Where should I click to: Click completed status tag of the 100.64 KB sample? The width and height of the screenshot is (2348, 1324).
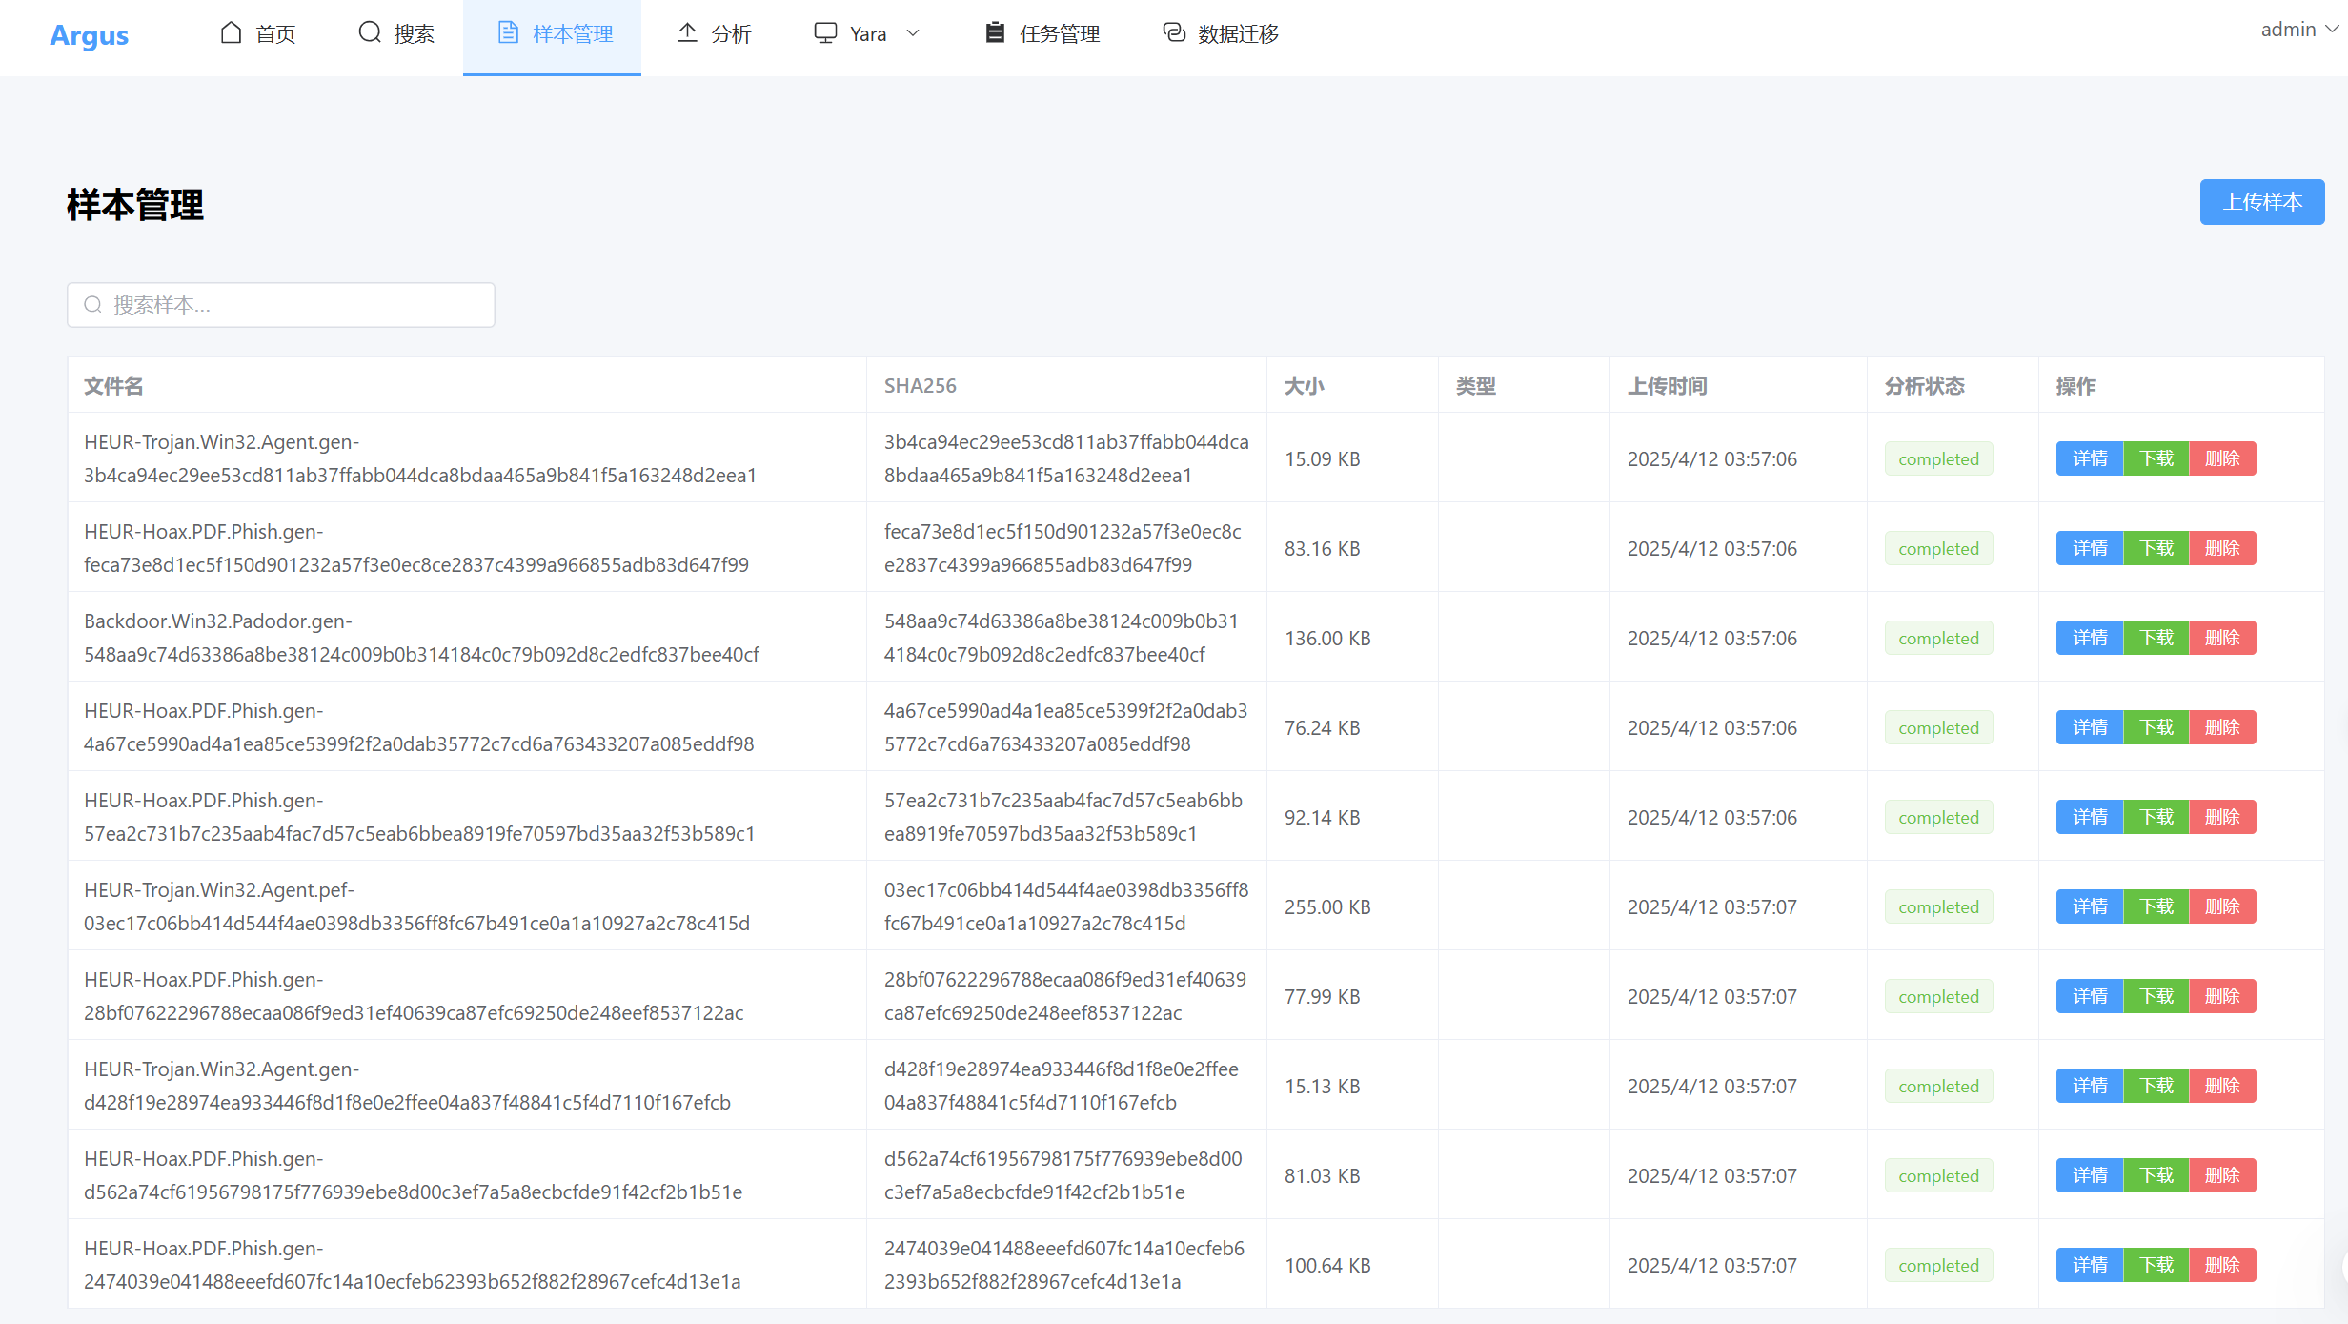[x=1938, y=1265]
